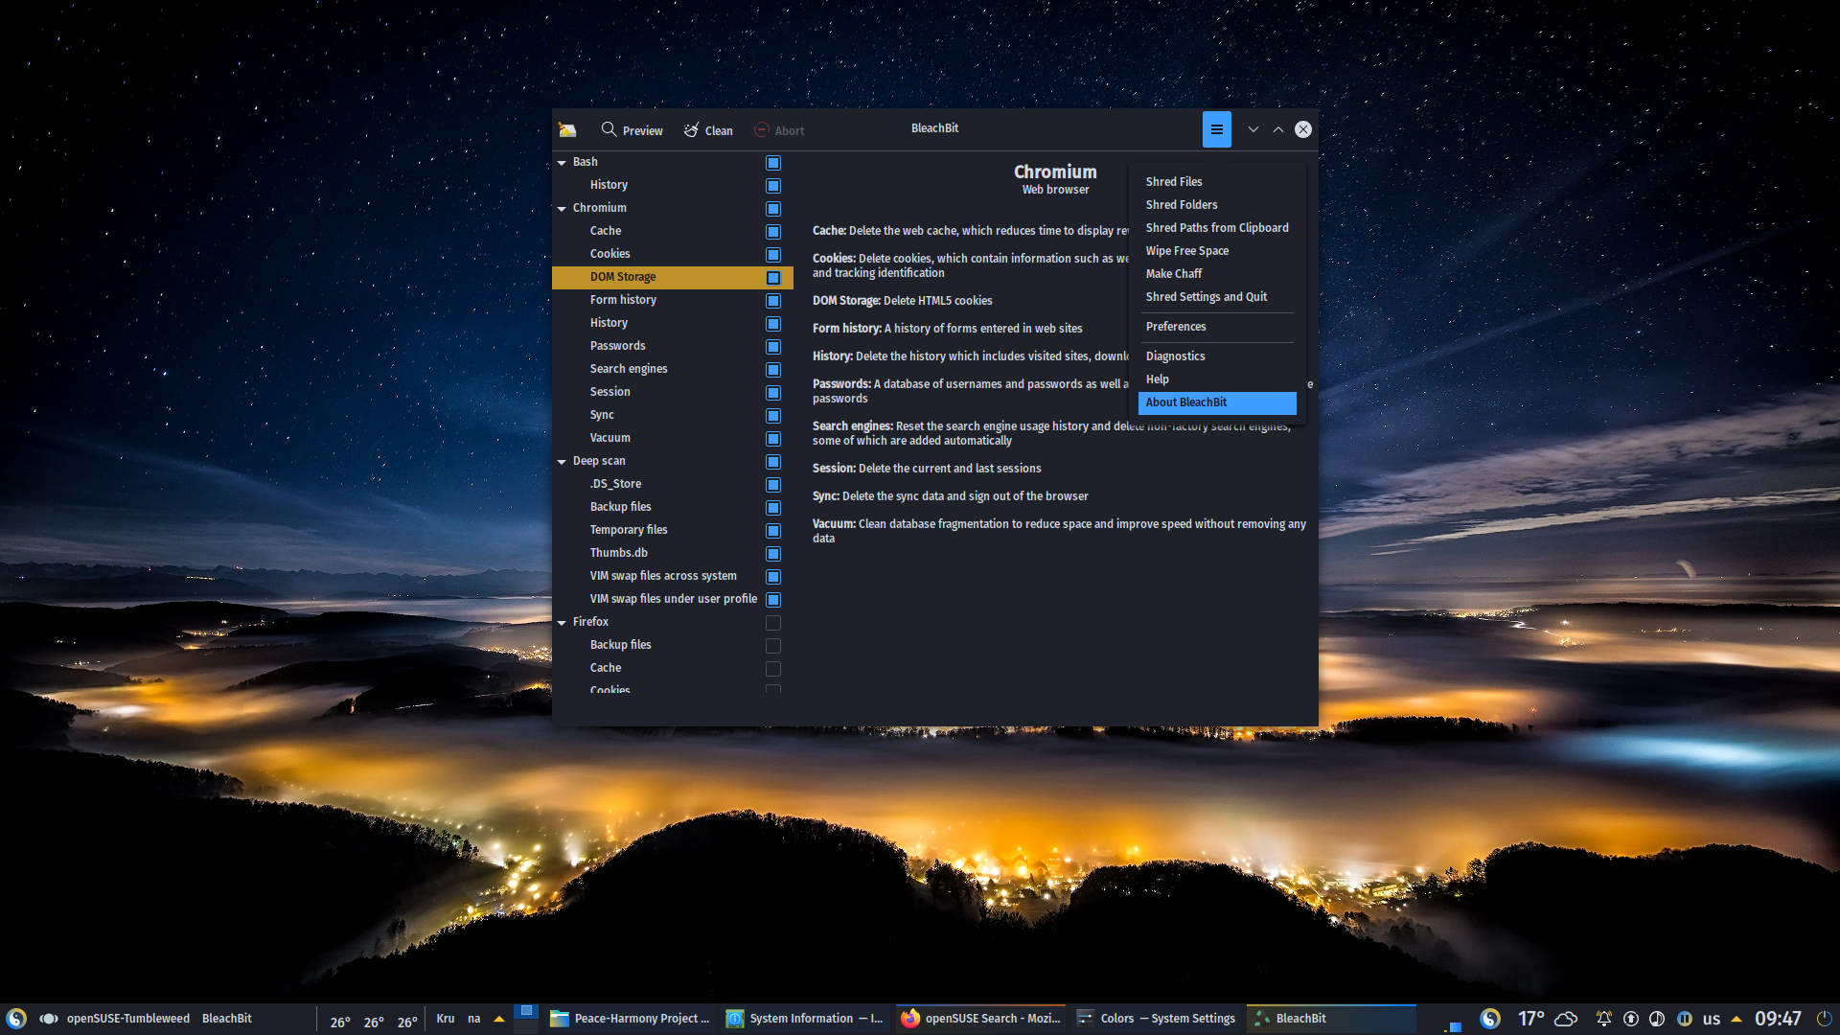
Task: Click the blue paused tray icon
Action: point(1684,1019)
